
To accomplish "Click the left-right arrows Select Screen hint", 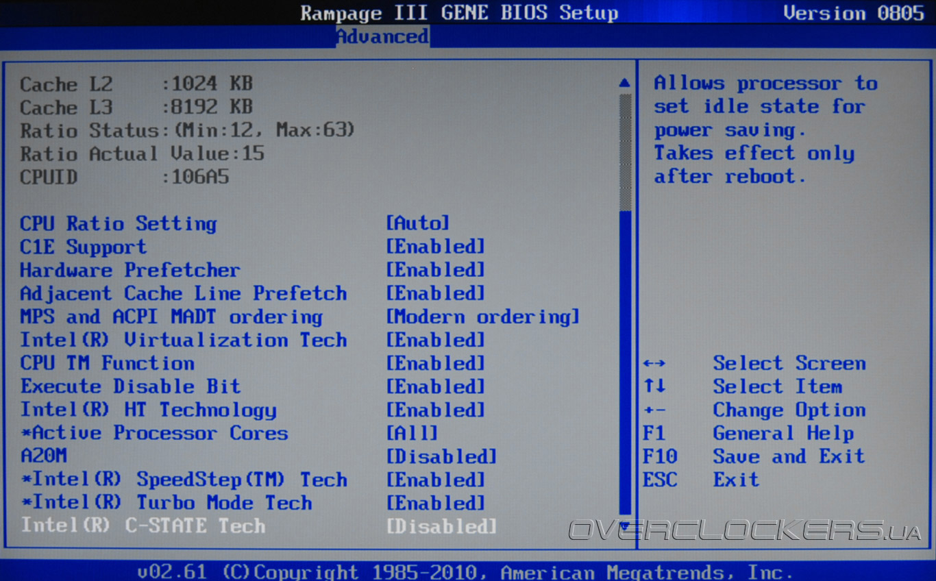I will pos(754,363).
